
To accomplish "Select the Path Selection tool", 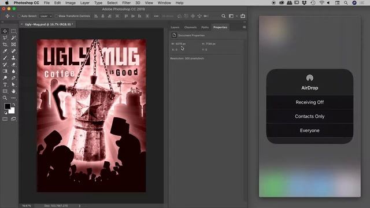I will (13, 84).
